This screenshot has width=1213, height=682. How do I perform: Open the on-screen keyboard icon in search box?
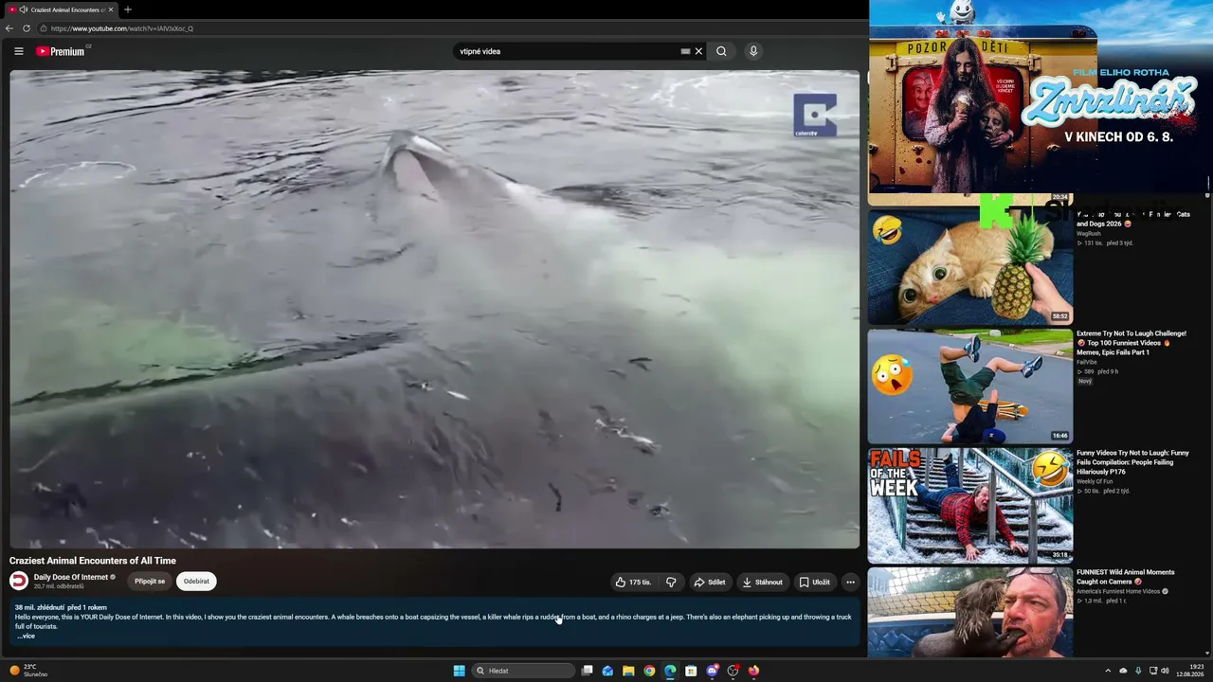[x=685, y=51]
